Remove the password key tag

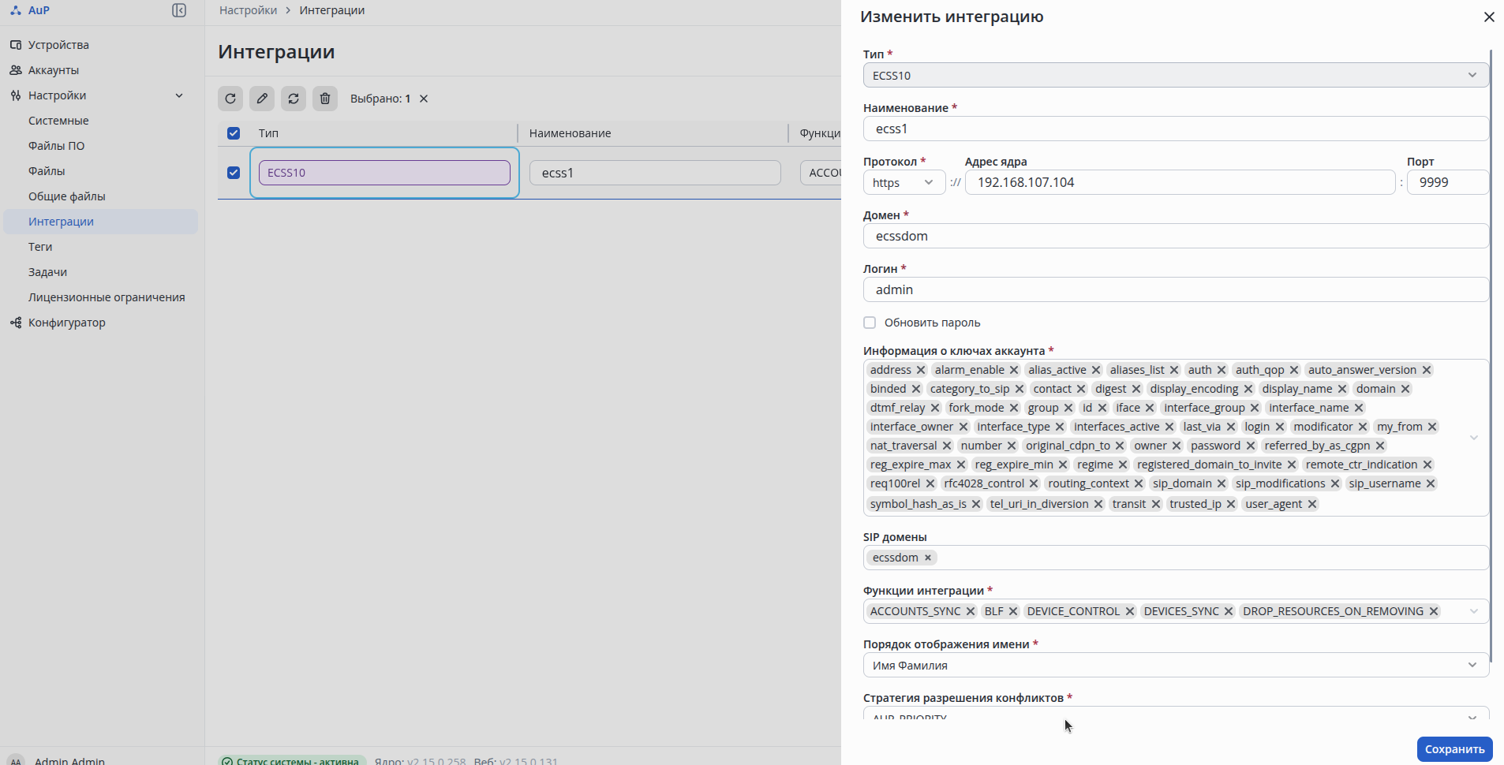[1251, 446]
